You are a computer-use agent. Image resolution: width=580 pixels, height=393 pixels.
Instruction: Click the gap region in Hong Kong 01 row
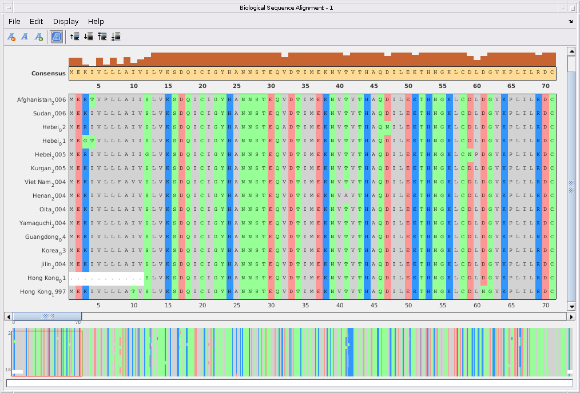point(106,279)
